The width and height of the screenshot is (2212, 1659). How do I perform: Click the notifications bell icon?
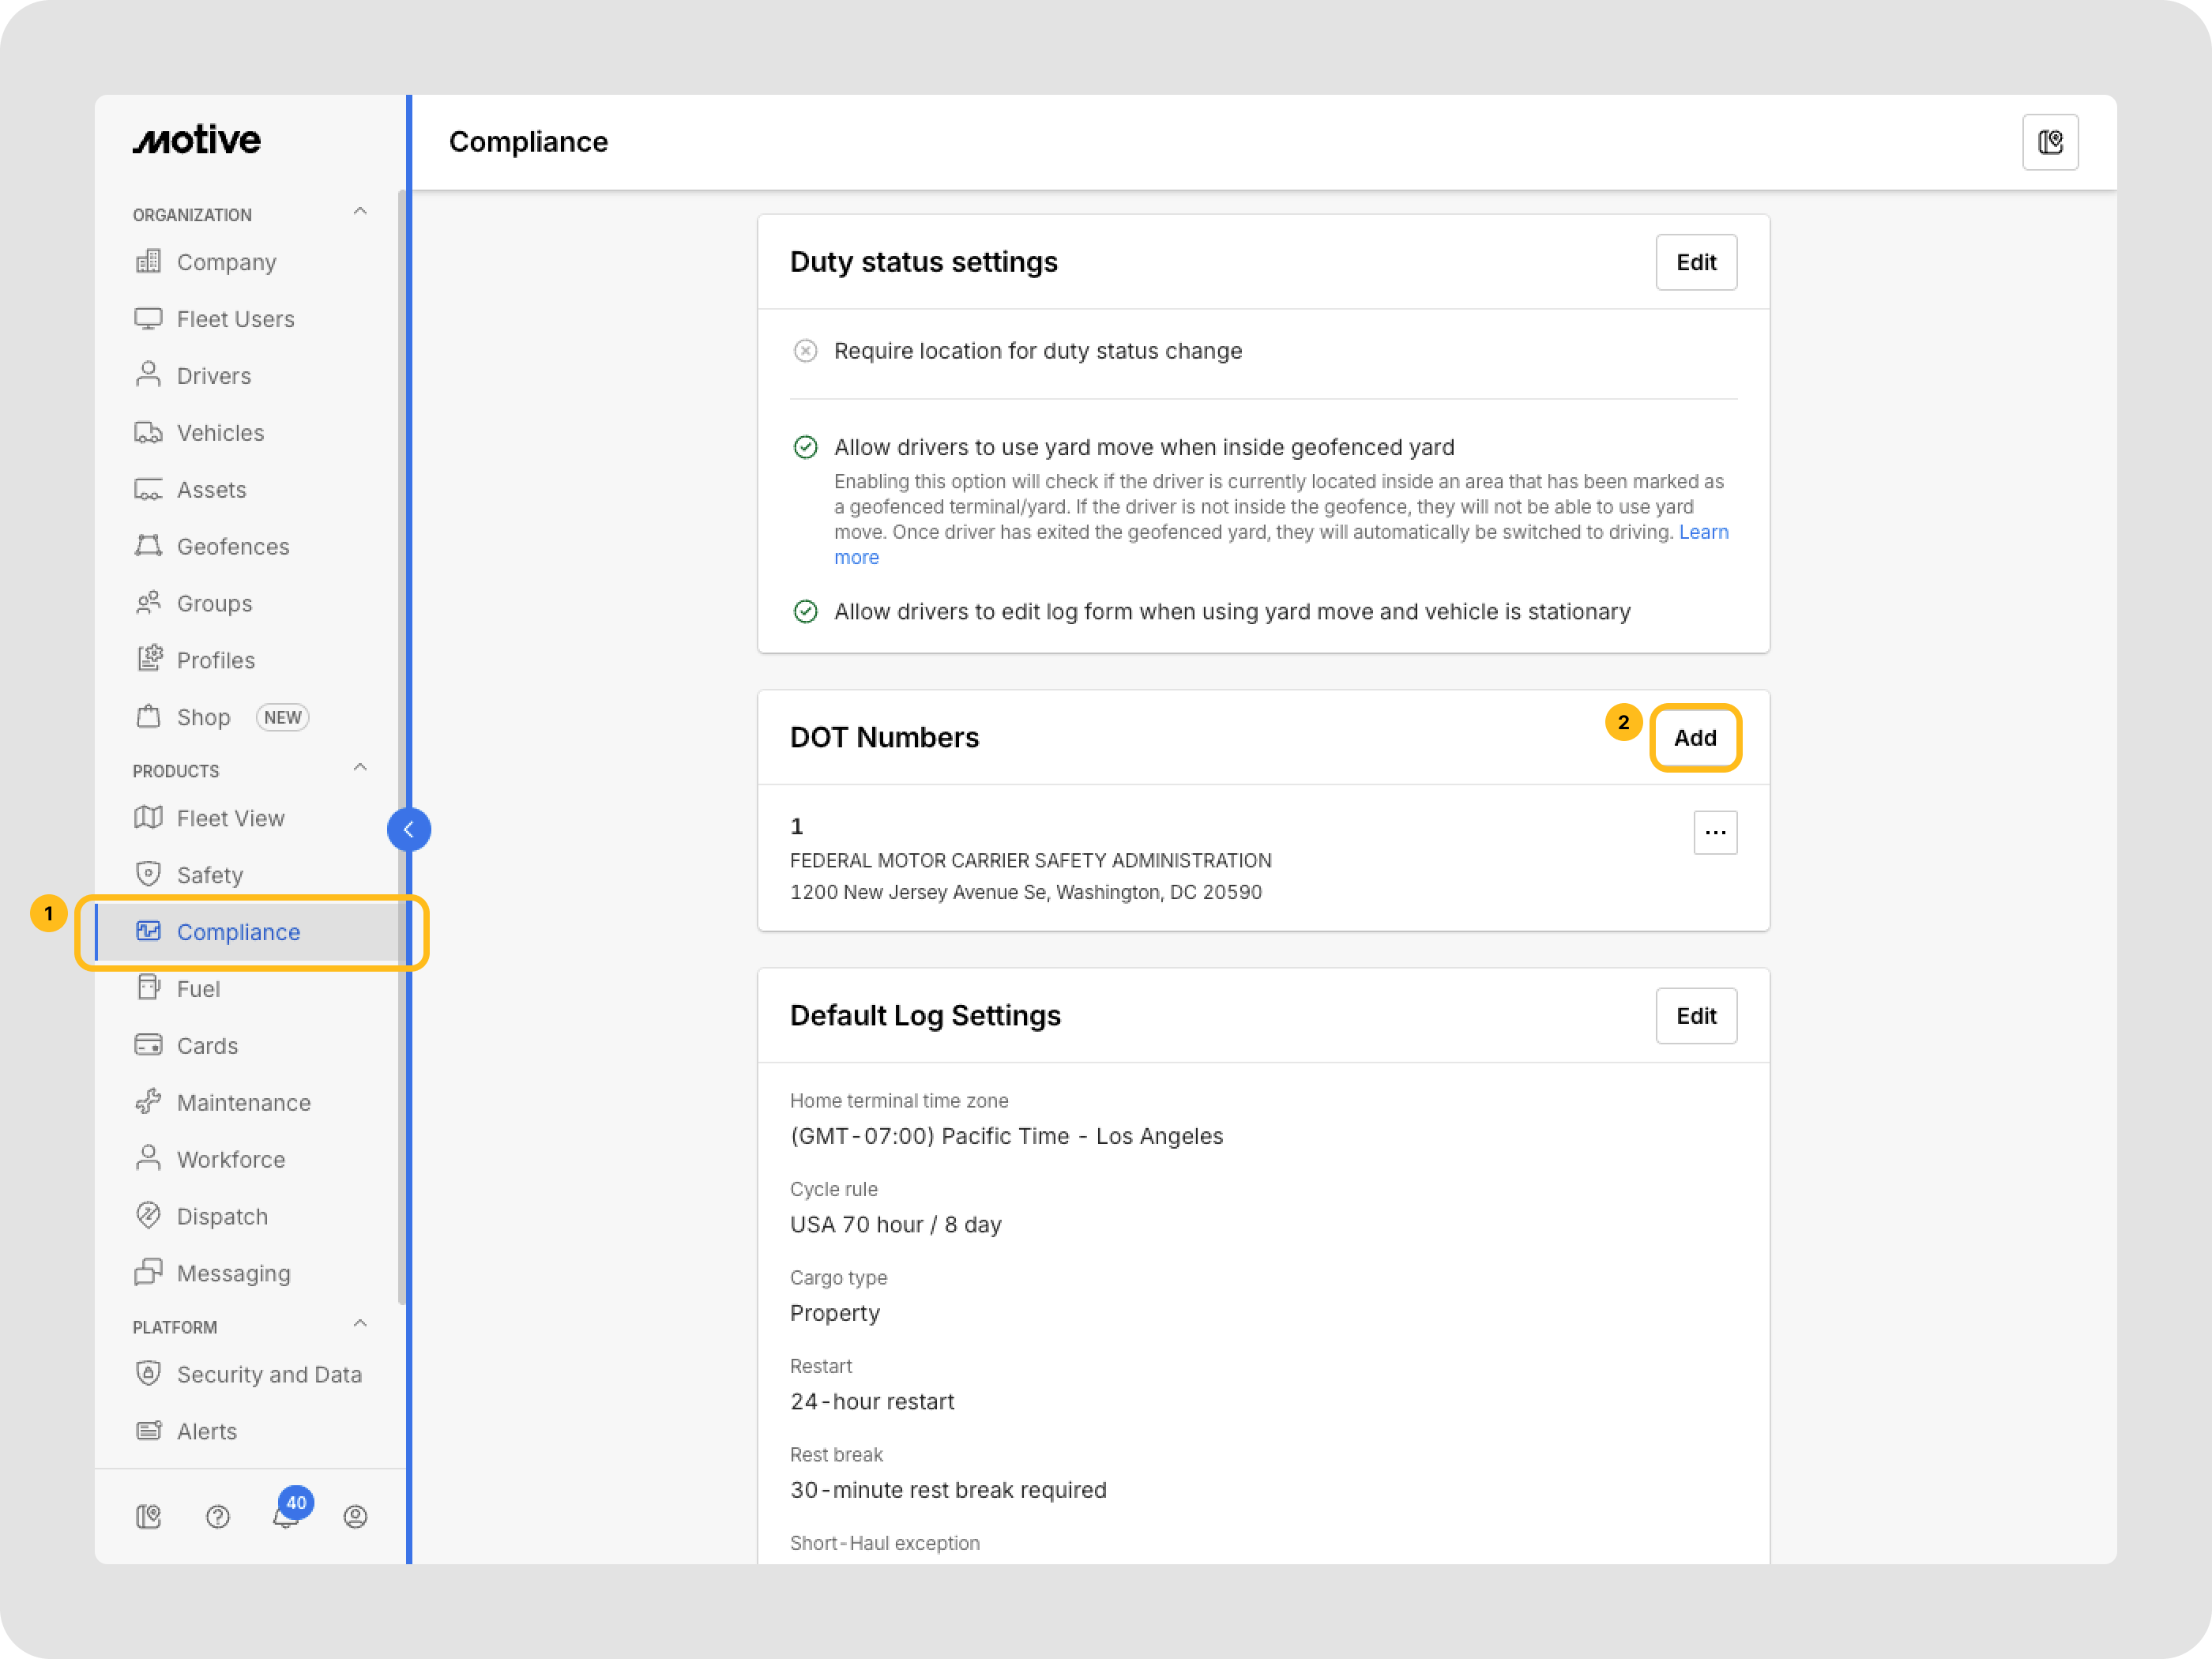pyautogui.click(x=285, y=1517)
